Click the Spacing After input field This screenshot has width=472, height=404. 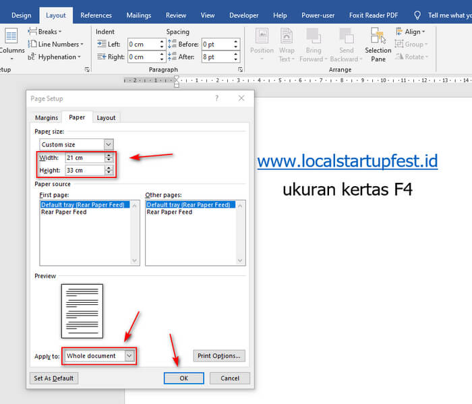coord(217,57)
